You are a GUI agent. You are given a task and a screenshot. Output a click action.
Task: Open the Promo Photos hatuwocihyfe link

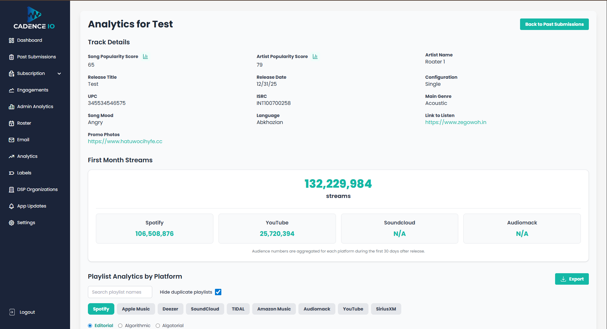click(125, 142)
